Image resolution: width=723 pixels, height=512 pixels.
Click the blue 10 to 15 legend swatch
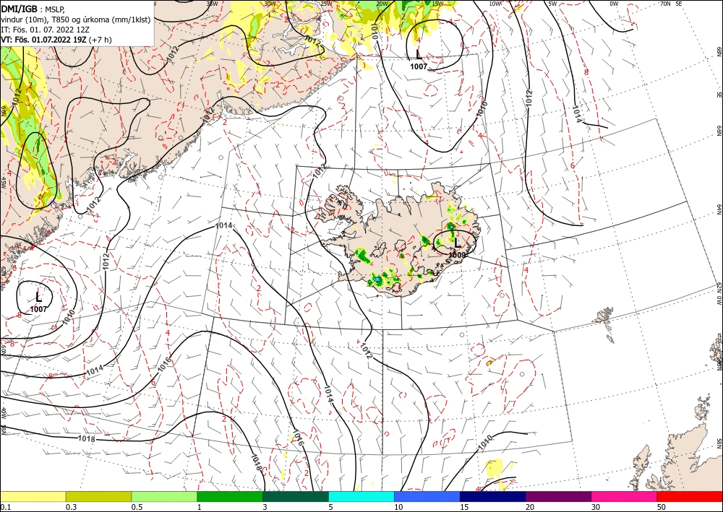pyautogui.click(x=427, y=496)
